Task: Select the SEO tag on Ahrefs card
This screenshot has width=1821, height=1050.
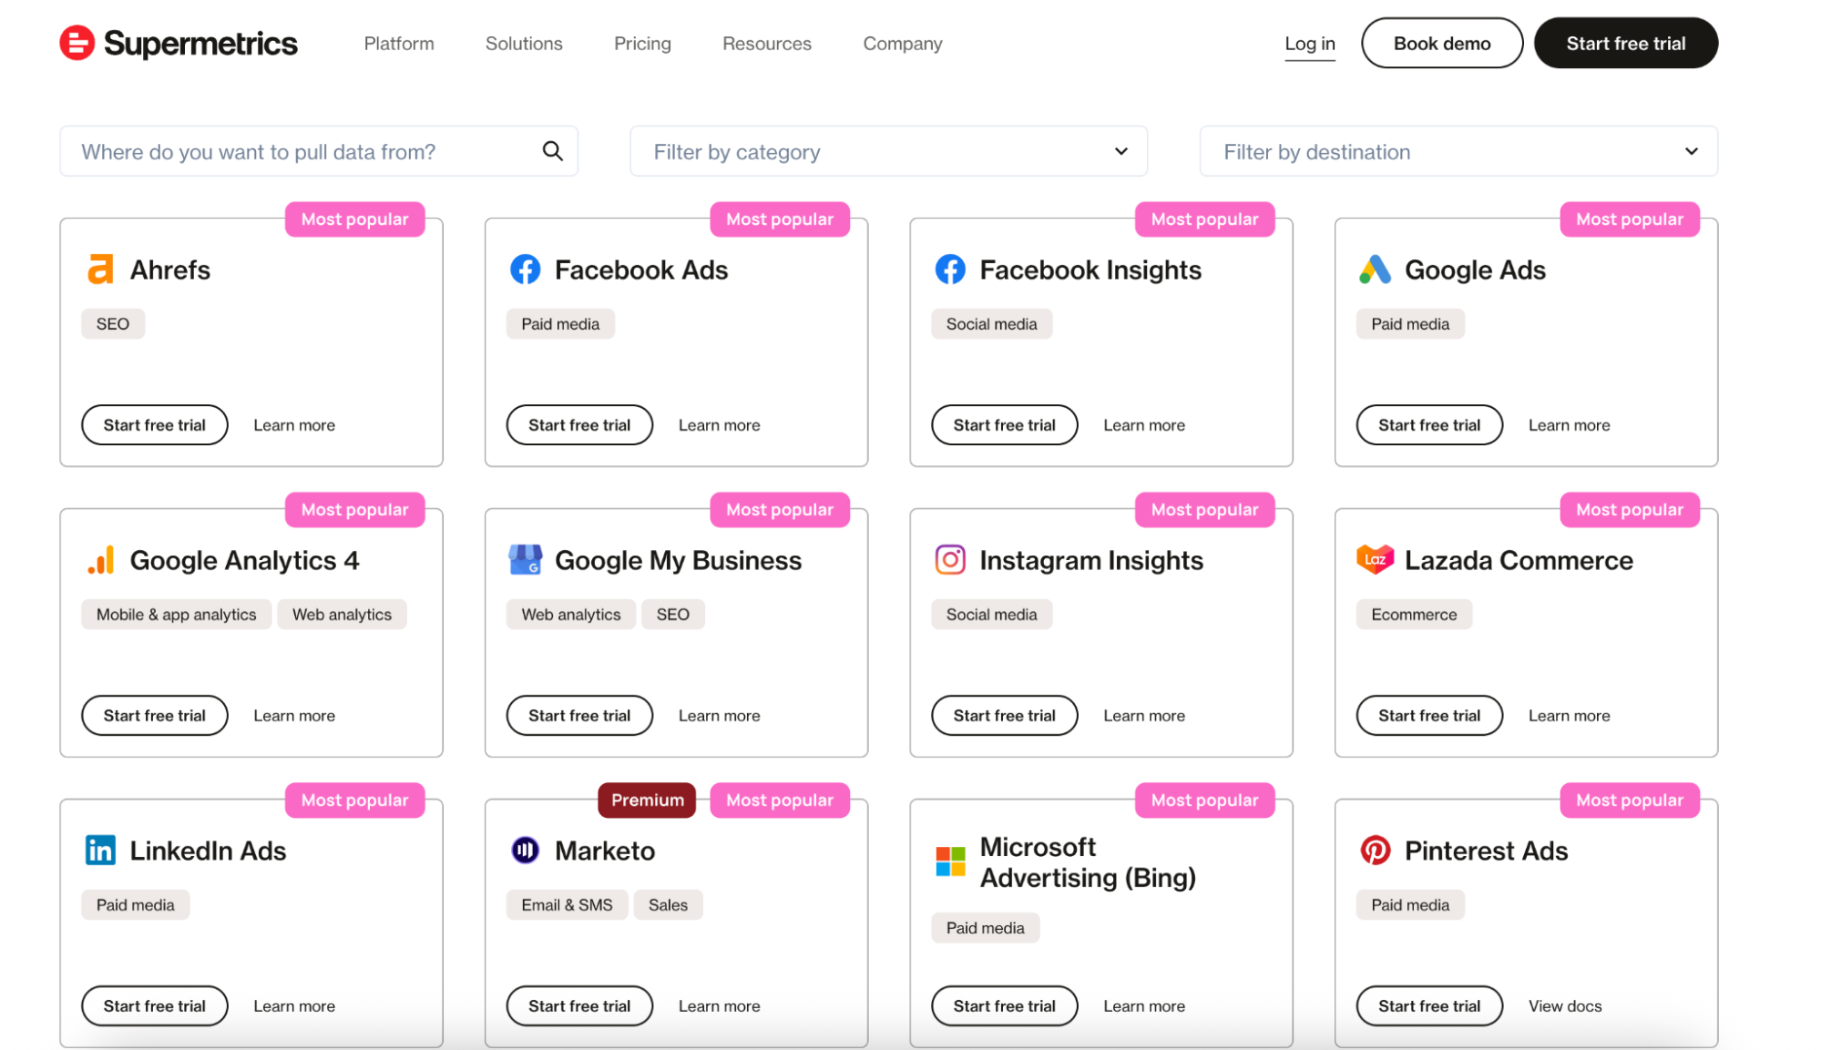Action: click(113, 323)
